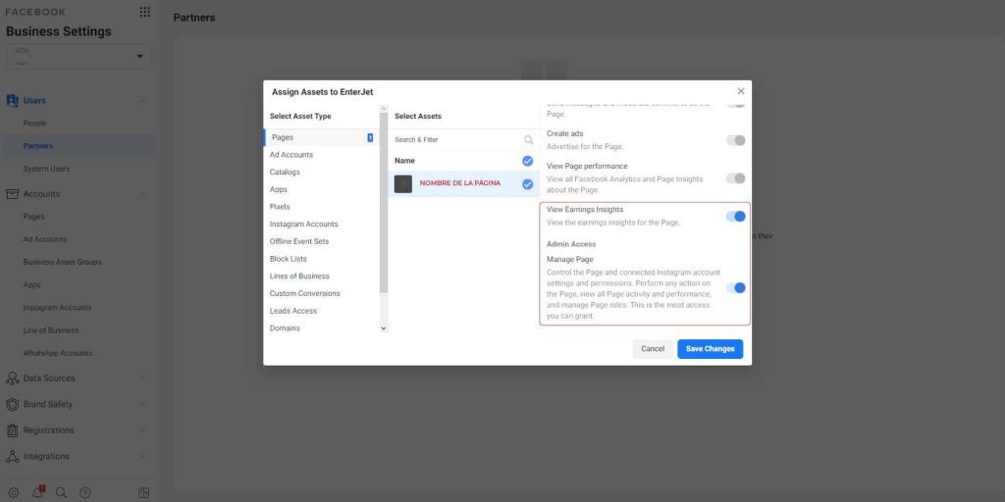Open the Facebook apps grid menu

[145, 12]
